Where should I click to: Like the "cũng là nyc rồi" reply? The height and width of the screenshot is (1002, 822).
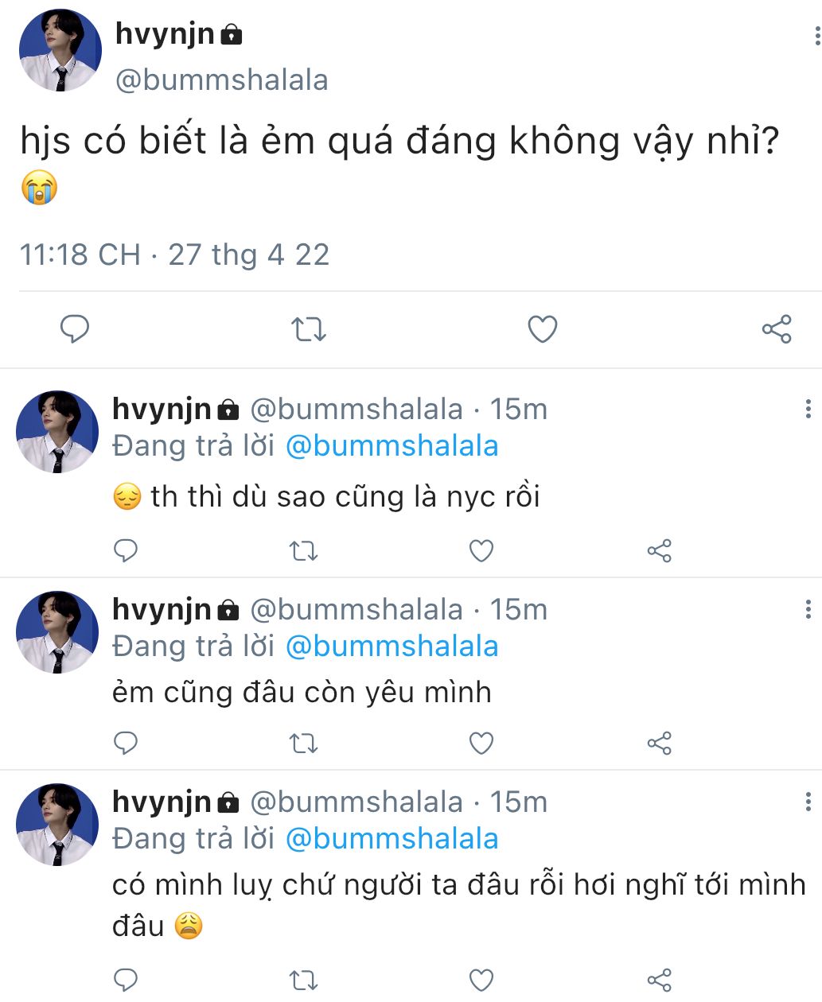coord(481,550)
